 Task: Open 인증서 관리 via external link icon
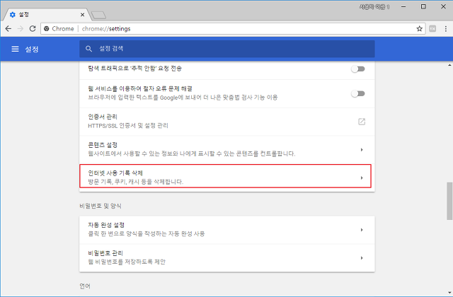point(362,122)
